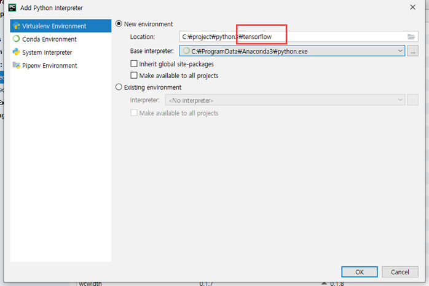Click the Conda green circle icon
The width and height of the screenshot is (429, 286).
point(17,39)
